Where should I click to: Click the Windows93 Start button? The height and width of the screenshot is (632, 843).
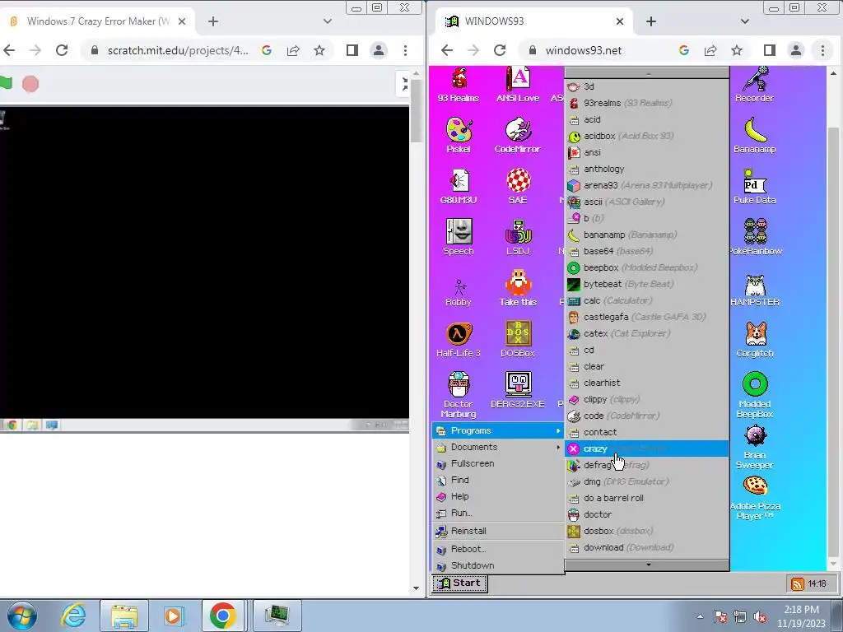[459, 583]
